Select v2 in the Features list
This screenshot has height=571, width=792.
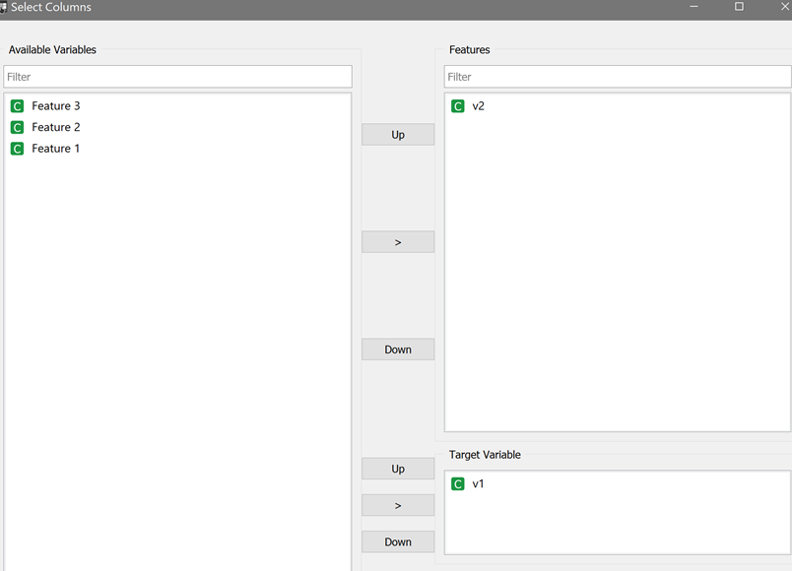478,105
